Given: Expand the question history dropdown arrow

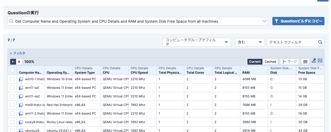Looking at the screenshot, I should (264, 21).
